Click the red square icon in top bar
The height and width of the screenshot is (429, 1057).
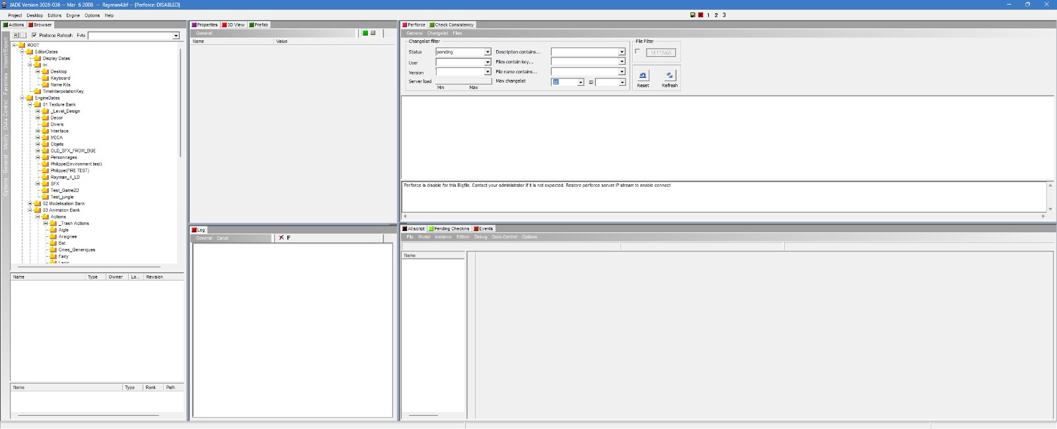[x=700, y=15]
